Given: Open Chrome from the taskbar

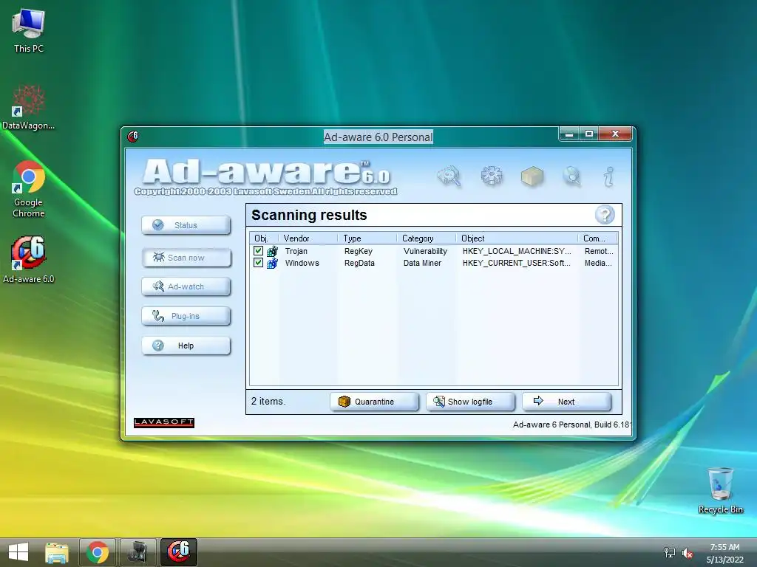Looking at the screenshot, I should 98,552.
